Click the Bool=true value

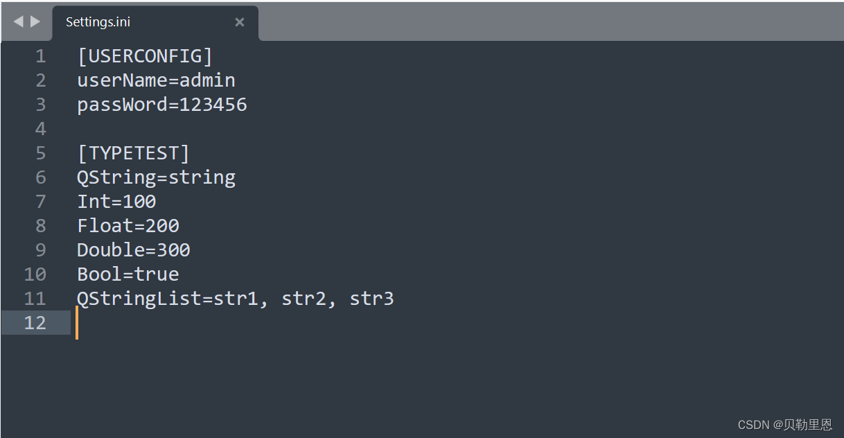[x=156, y=274]
